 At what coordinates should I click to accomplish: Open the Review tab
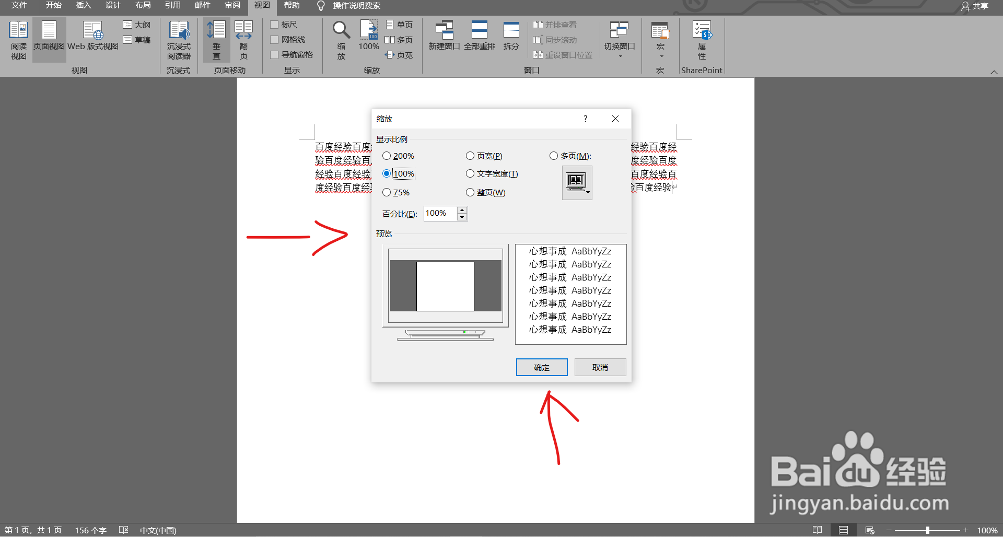pos(232,6)
